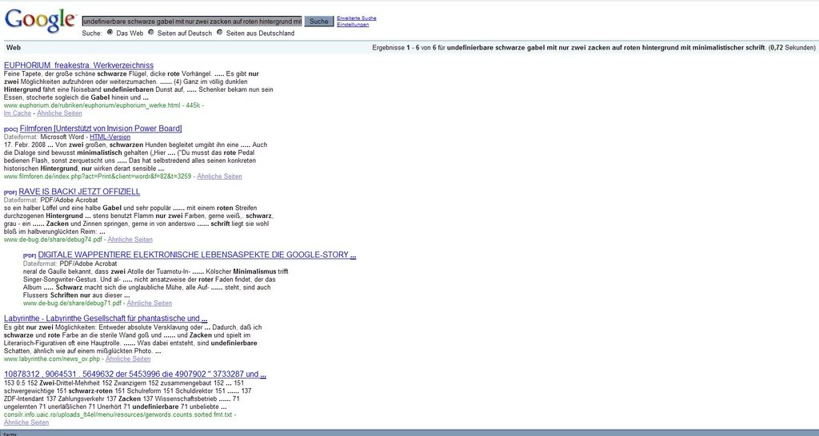819x436 pixels.
Task: Open Ähnliche Seiten for the debug71.pdf result
Action: [x=150, y=303]
